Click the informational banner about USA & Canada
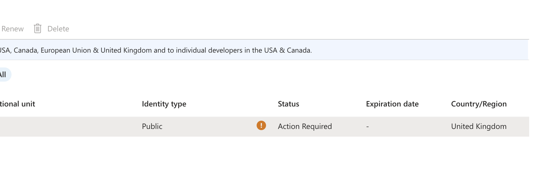The image size is (541, 194). coord(156,50)
